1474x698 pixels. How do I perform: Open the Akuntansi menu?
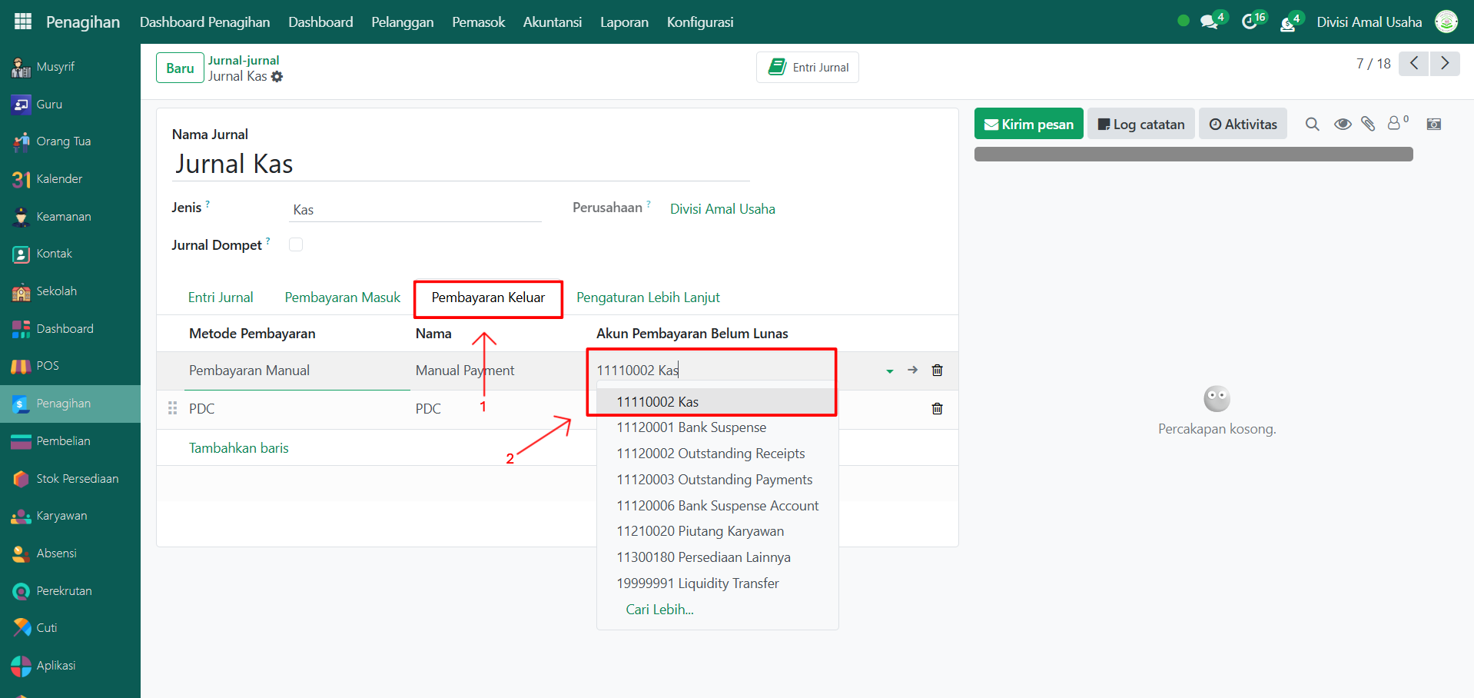tap(552, 22)
